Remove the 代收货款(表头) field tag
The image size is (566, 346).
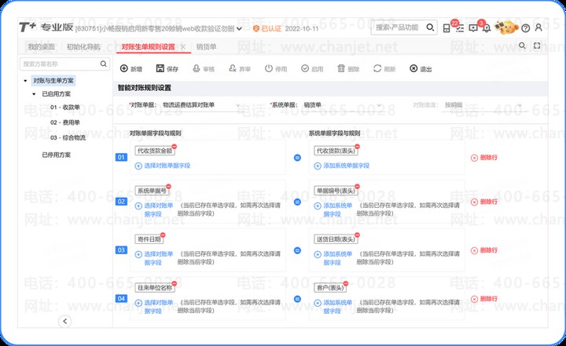pos(357,147)
